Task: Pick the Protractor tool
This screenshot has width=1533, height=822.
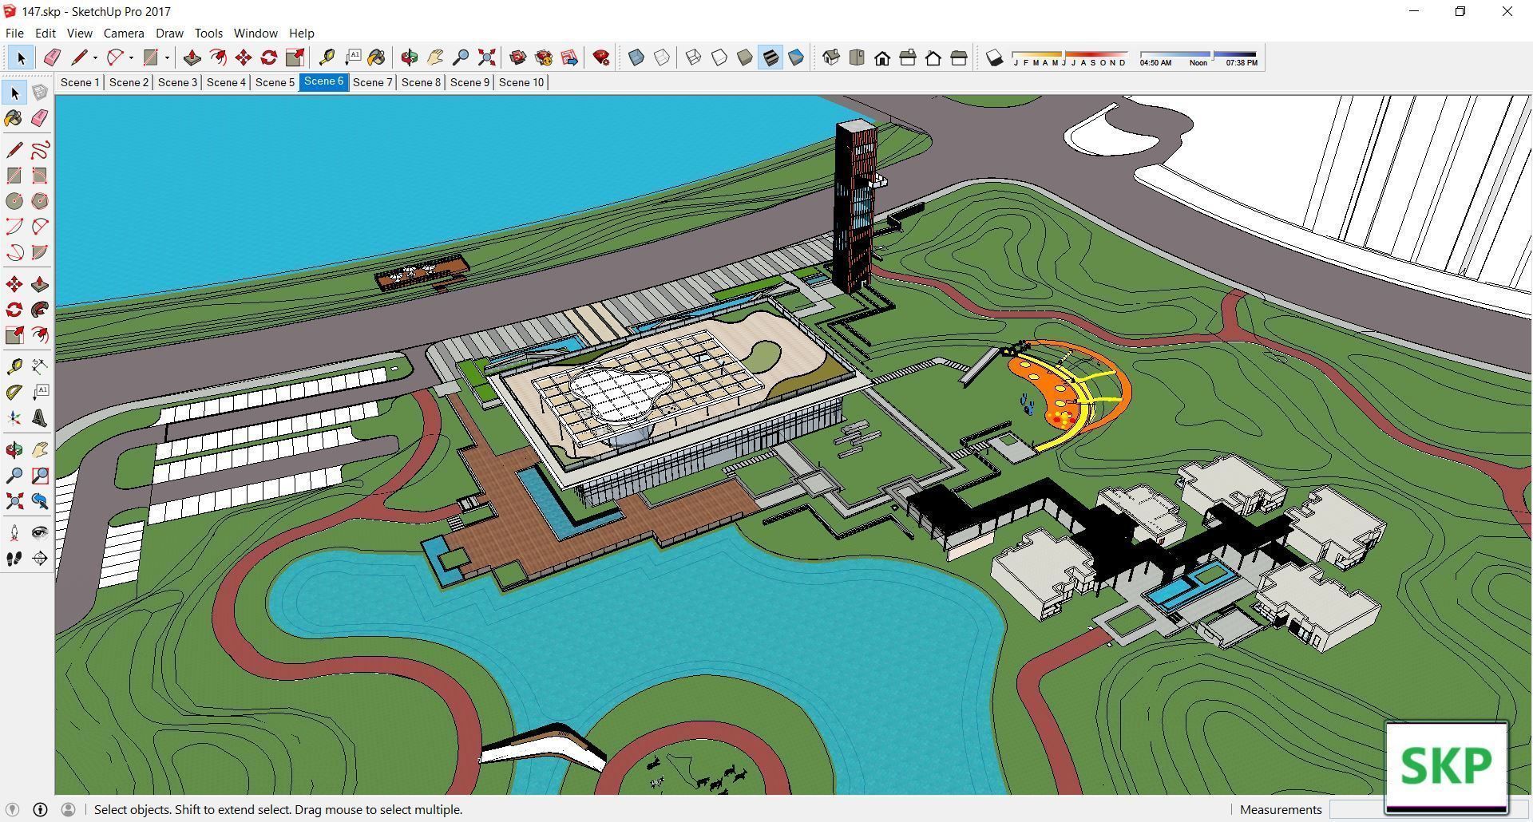Action: (x=14, y=392)
